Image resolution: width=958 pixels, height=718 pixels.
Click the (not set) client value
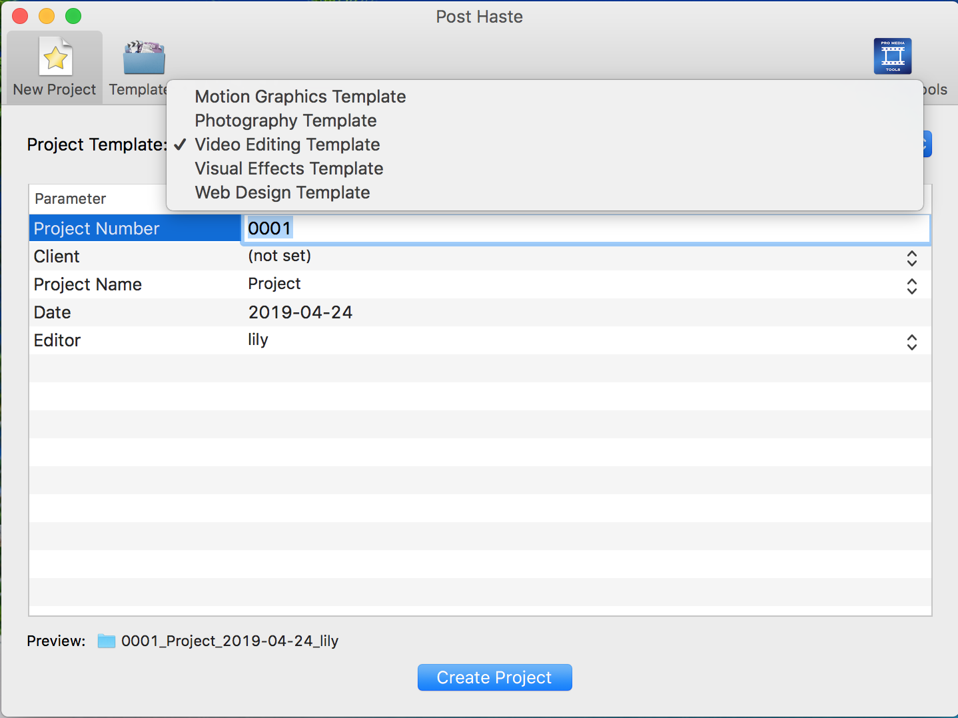(279, 256)
